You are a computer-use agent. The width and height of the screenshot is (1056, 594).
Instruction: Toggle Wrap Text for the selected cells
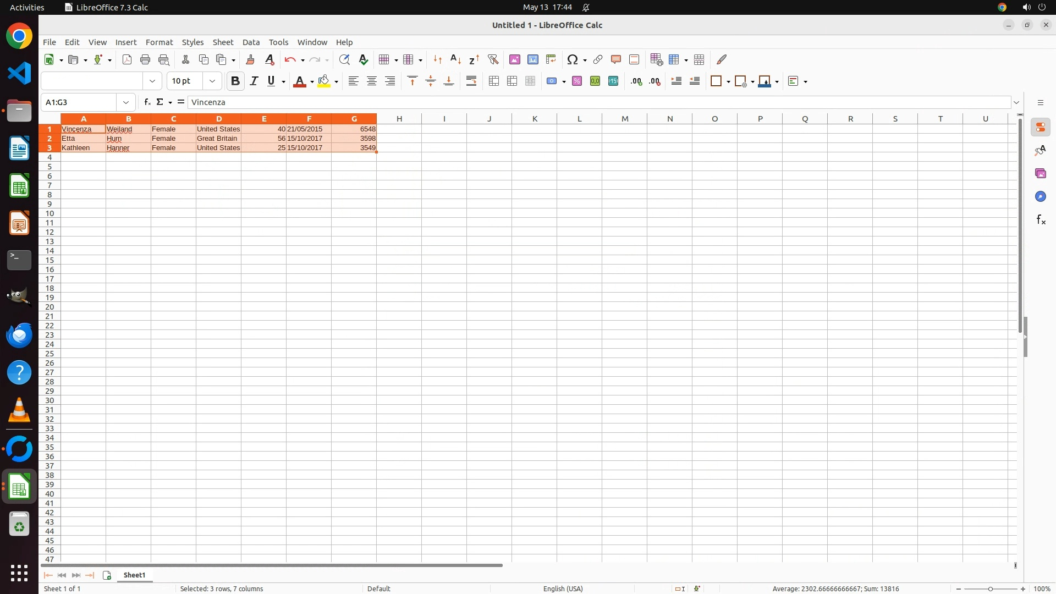471,81
